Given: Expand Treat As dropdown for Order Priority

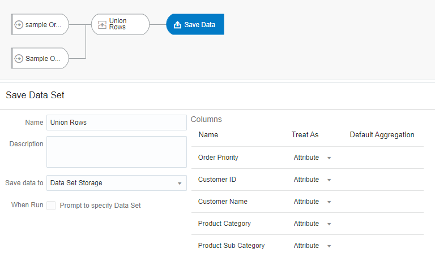Looking at the screenshot, I should click(329, 158).
